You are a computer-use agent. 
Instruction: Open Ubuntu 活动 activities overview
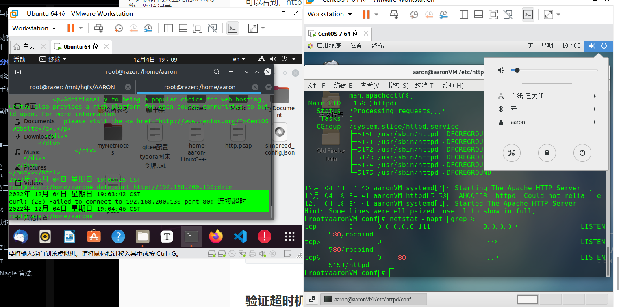click(x=20, y=59)
